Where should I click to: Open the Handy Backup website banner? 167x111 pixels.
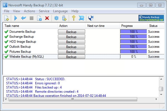(x=151, y=18)
